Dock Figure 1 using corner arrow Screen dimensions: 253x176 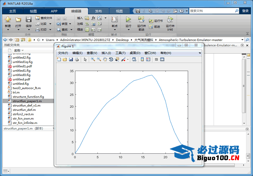pos(200,53)
